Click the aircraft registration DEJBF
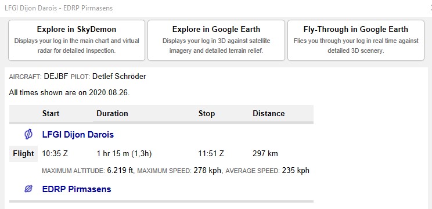Screen dimensions: 432x209 (56, 77)
